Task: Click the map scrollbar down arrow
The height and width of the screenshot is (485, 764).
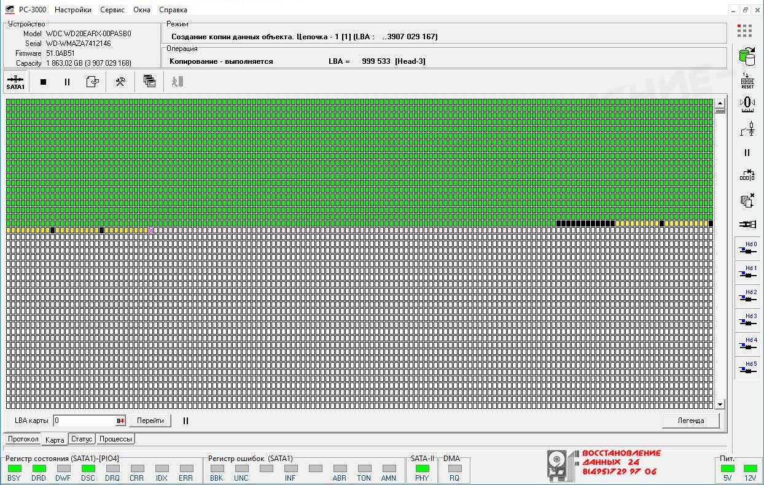Action: click(x=720, y=405)
